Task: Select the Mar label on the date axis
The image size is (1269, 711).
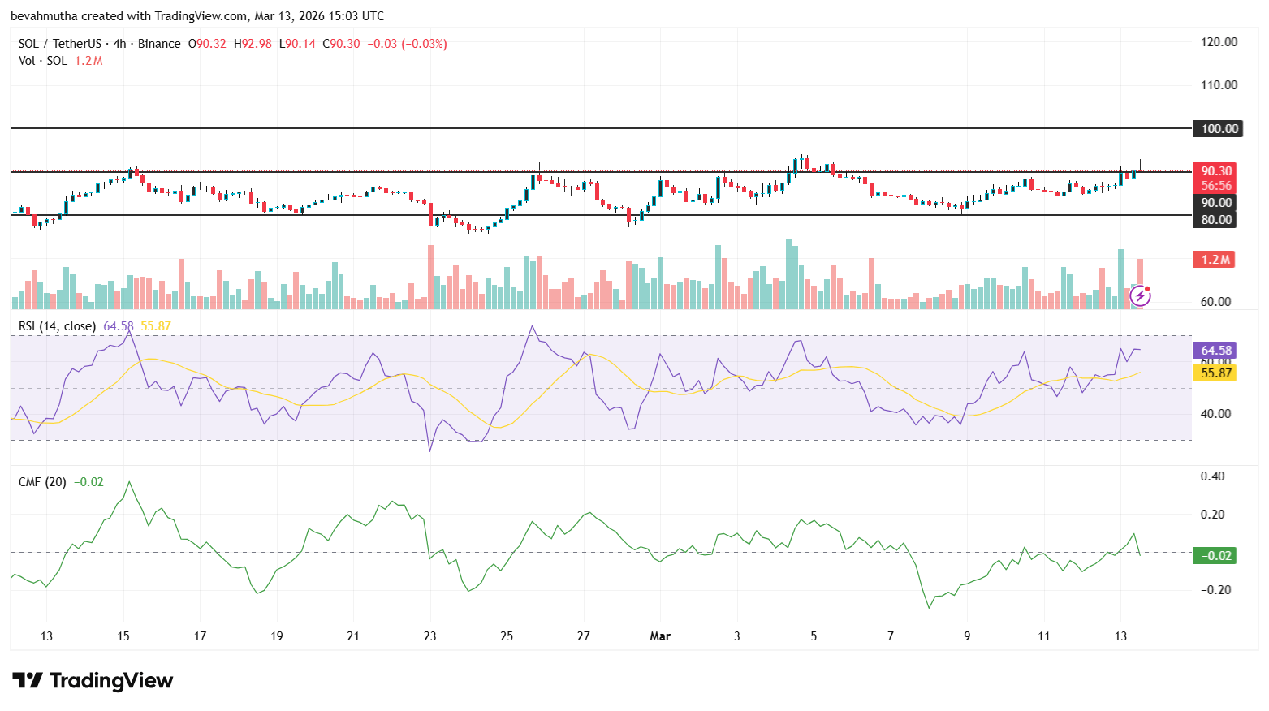Action: click(660, 636)
